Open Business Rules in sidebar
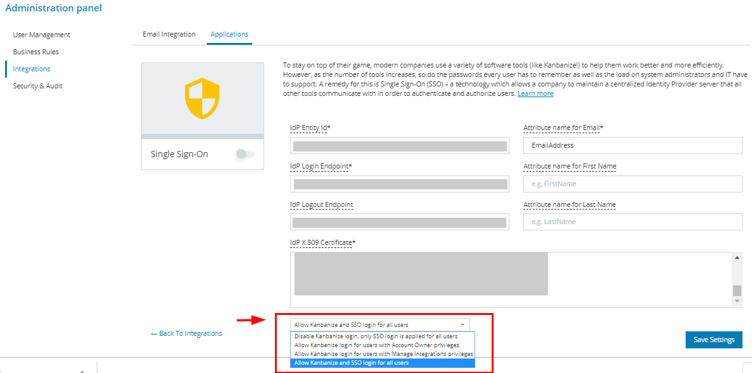752x373 pixels. click(x=36, y=52)
